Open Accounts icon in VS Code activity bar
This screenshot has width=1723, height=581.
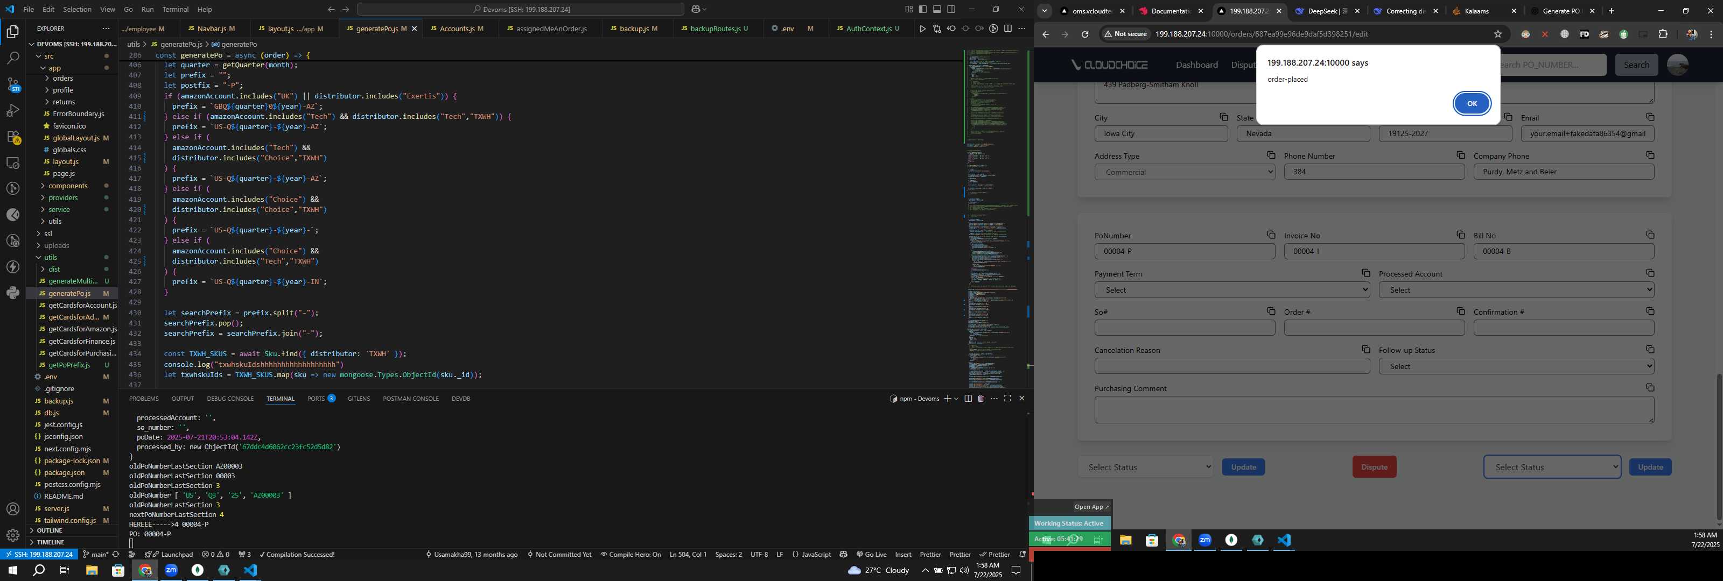pyautogui.click(x=13, y=509)
